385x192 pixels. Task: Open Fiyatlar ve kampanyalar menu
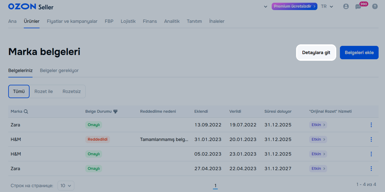pos(72,21)
